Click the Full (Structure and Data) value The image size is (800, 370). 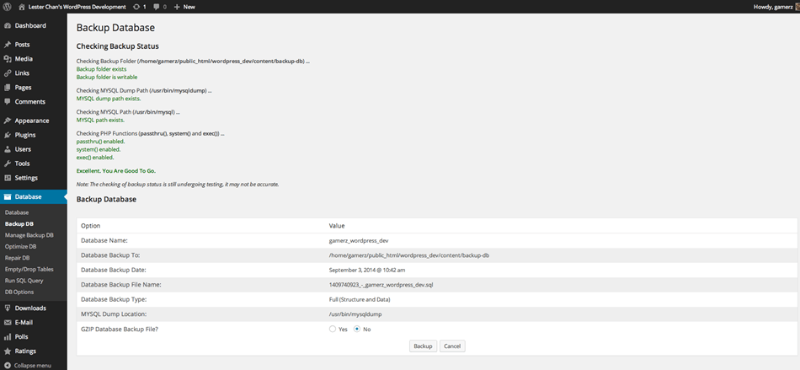(360, 299)
